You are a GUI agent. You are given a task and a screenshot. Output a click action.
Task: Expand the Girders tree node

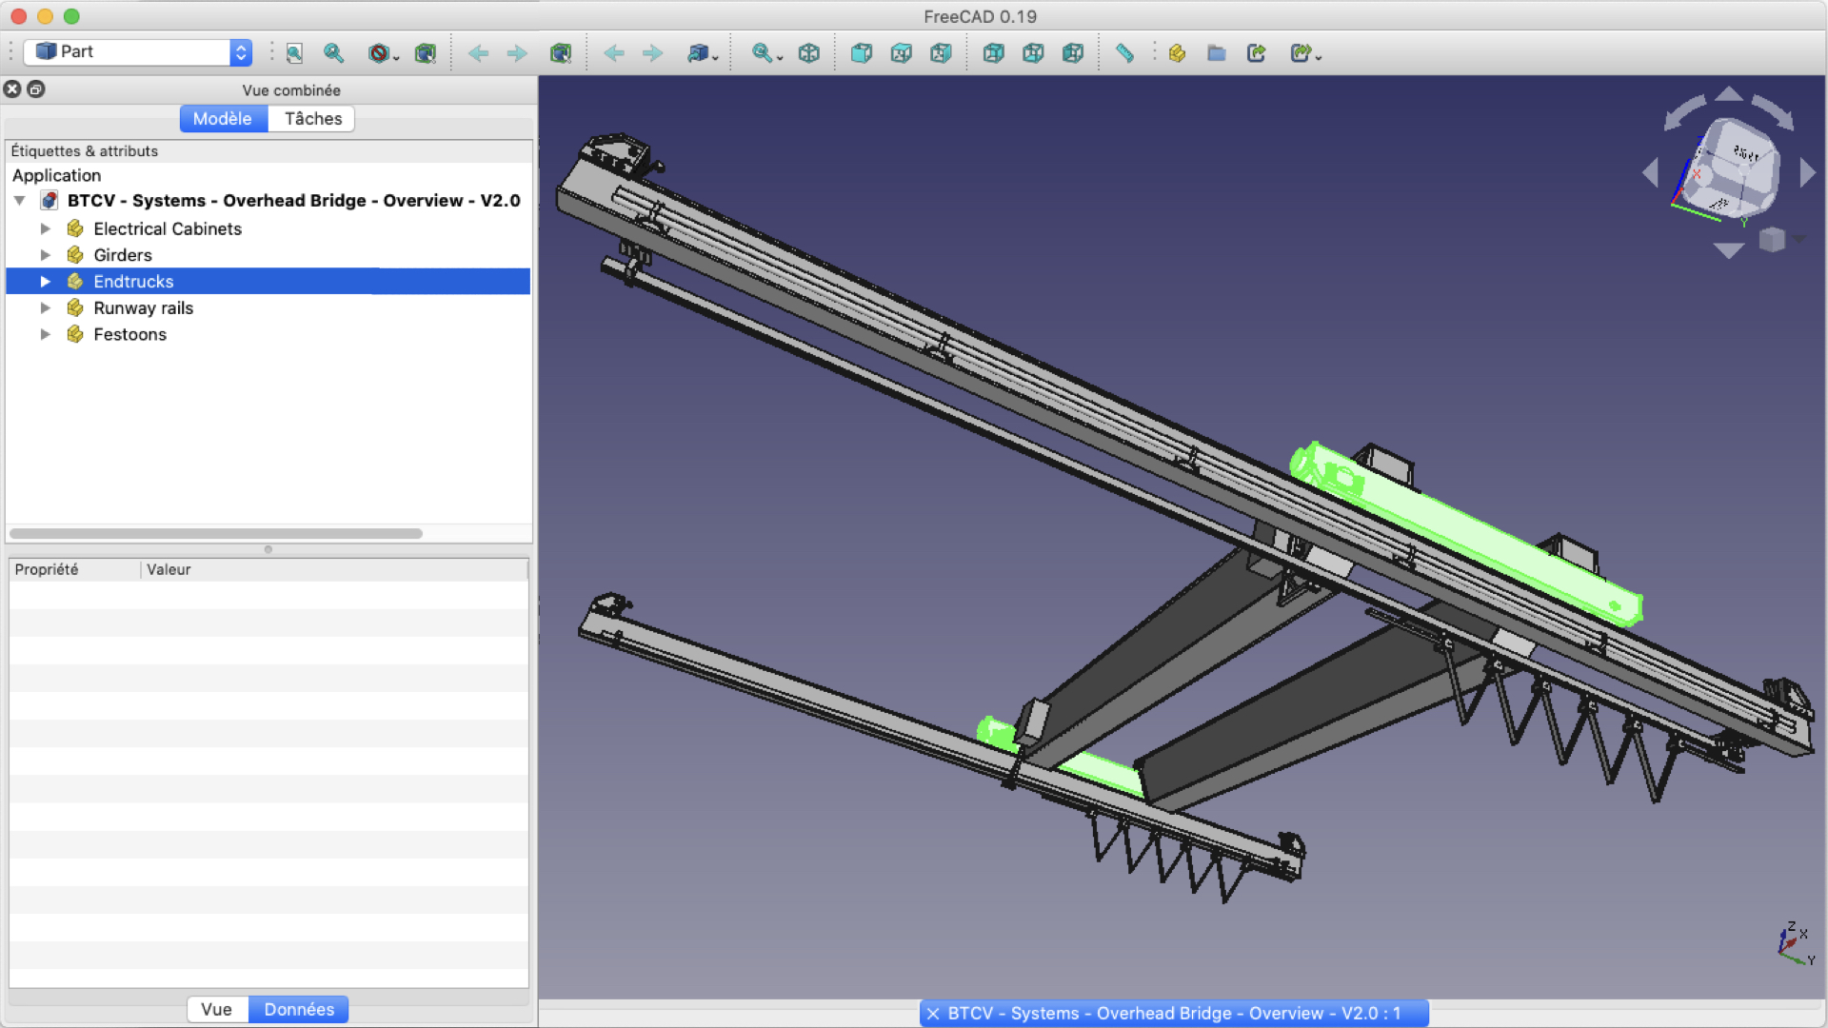[45, 255]
